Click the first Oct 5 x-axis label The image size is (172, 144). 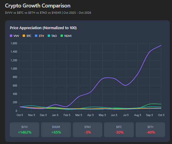click(x=20, y=115)
